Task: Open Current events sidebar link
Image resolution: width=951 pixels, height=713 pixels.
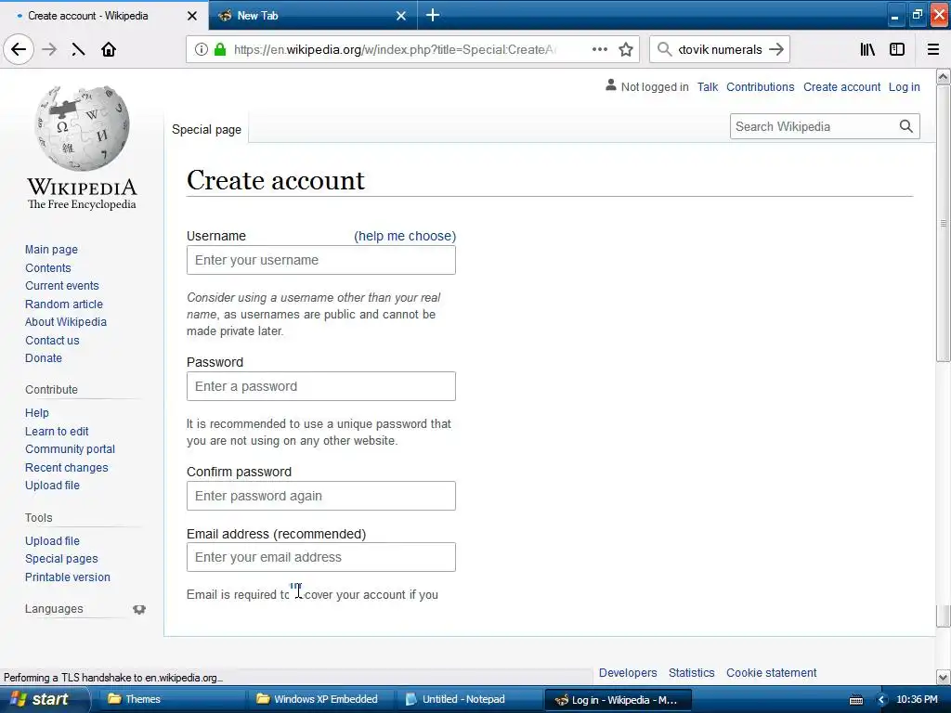Action: pos(62,286)
